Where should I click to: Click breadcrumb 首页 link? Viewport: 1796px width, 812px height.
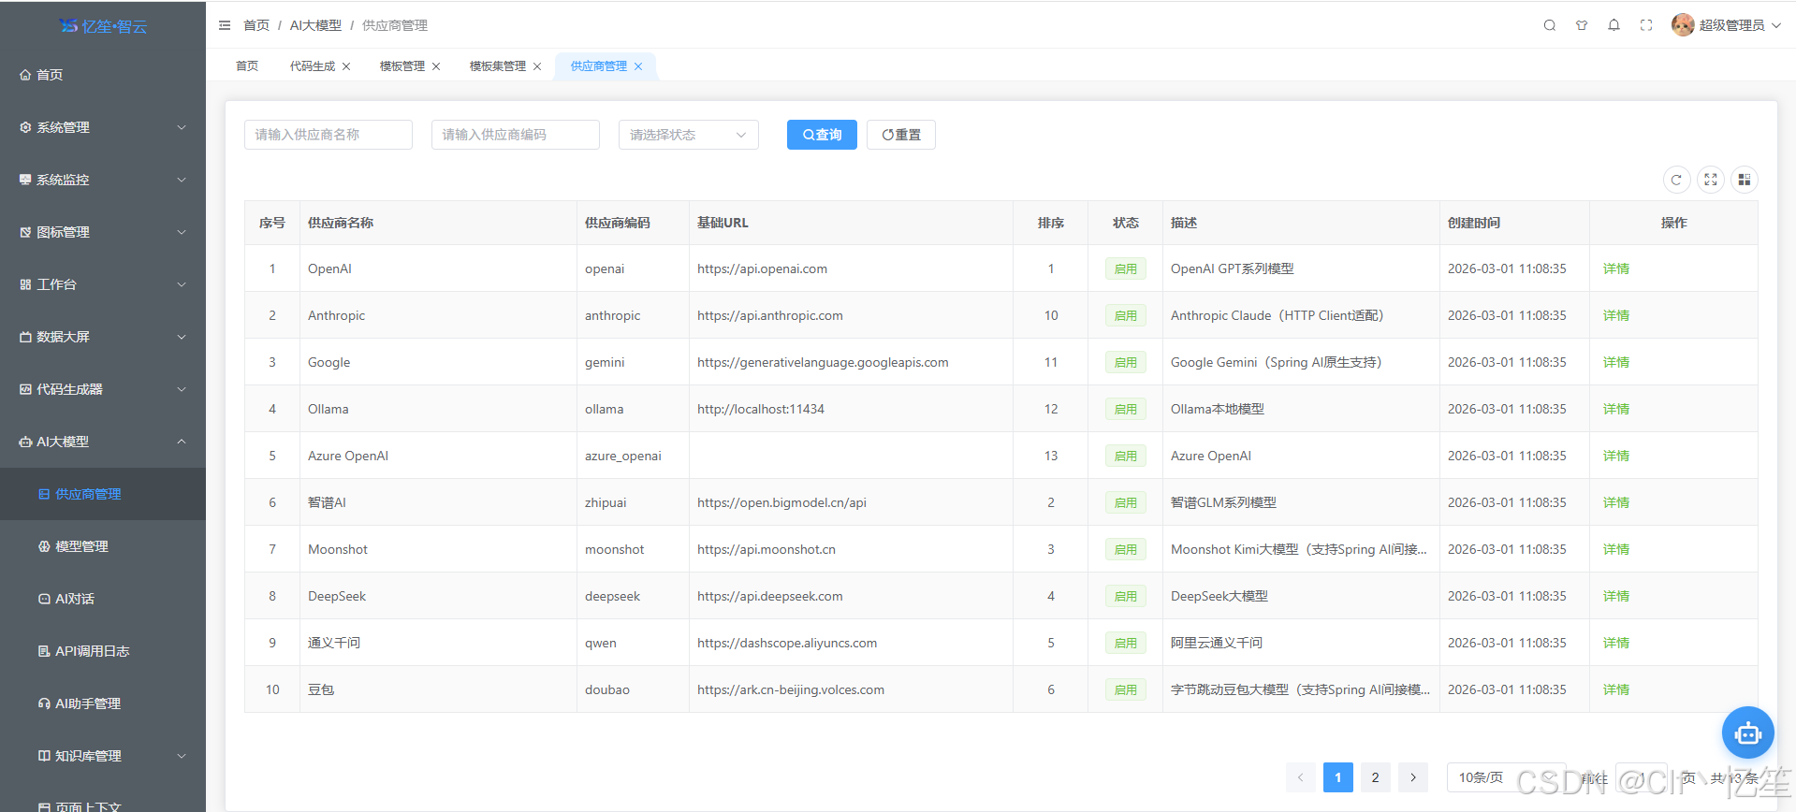click(256, 25)
